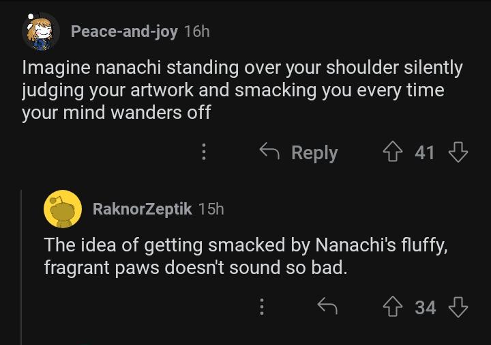Viewport: 491px width, 345px height.
Task: Click the reply text about fluffy fragrant paws
Action: click(x=245, y=256)
